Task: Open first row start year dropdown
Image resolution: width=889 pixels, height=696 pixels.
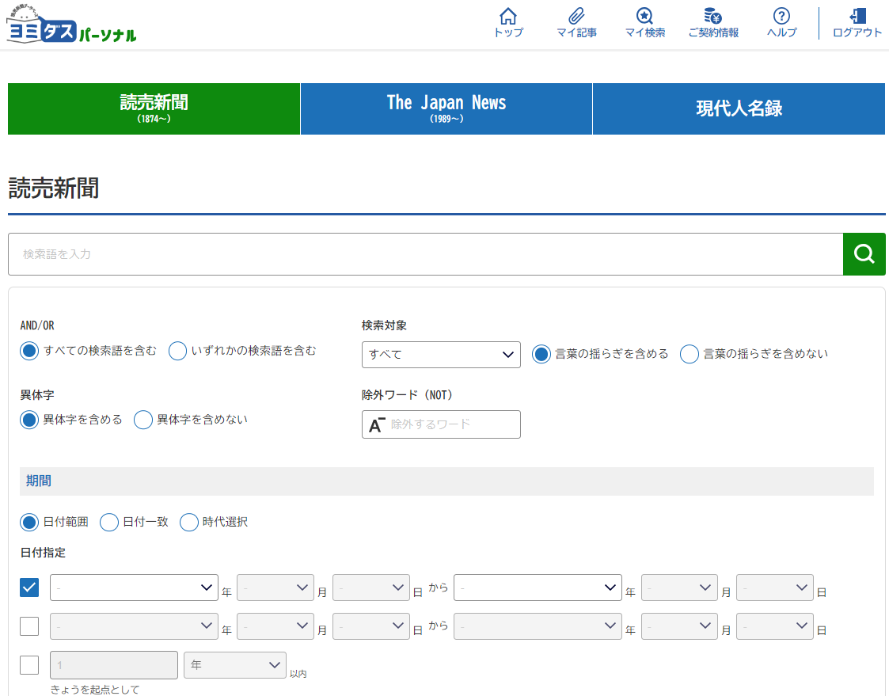Action: (134, 588)
